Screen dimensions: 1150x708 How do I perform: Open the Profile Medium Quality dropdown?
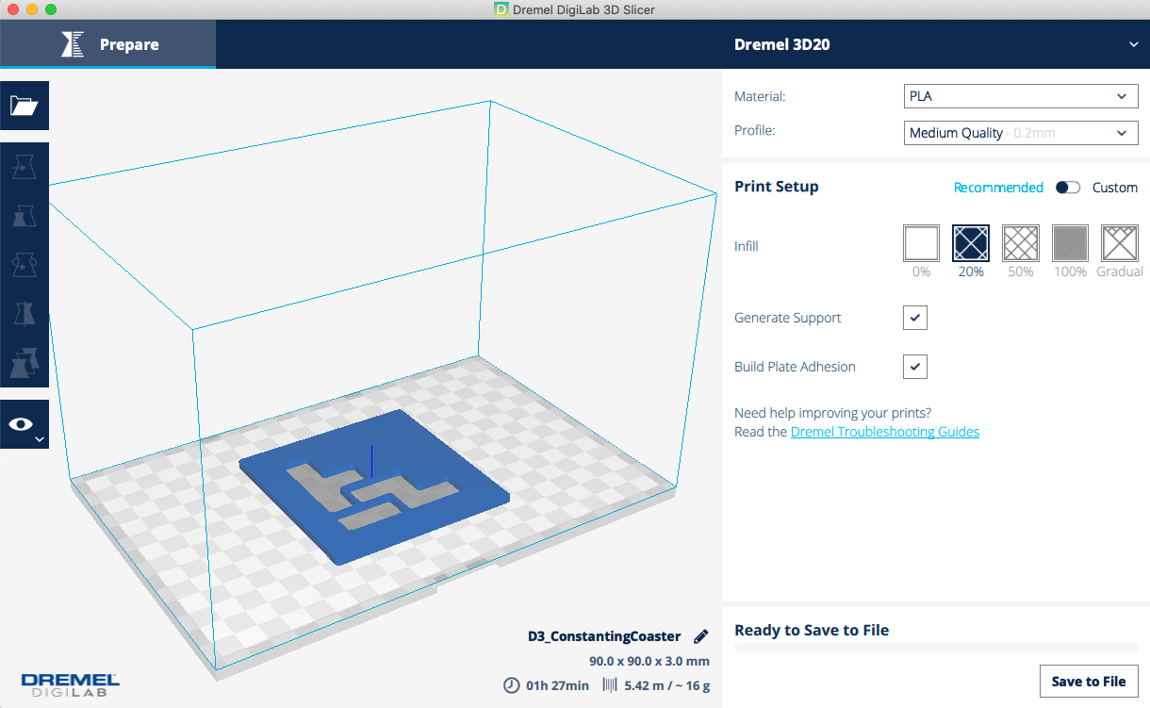click(x=1020, y=133)
